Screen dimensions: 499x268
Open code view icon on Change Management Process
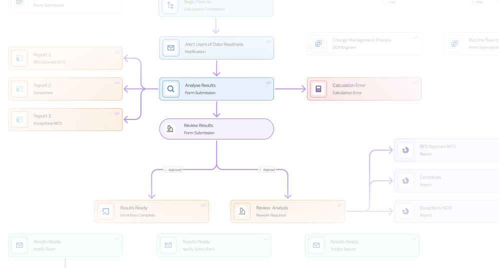coord(416,38)
